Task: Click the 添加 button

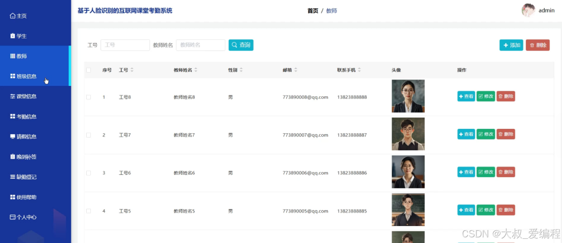Action: (511, 45)
